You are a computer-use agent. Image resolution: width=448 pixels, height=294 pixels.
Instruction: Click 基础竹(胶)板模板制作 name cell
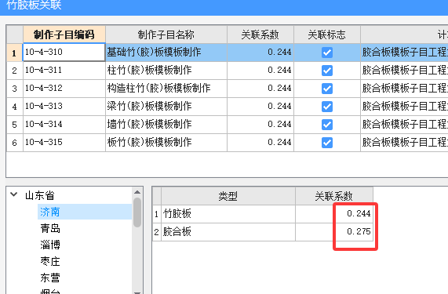pyautogui.click(x=166, y=53)
